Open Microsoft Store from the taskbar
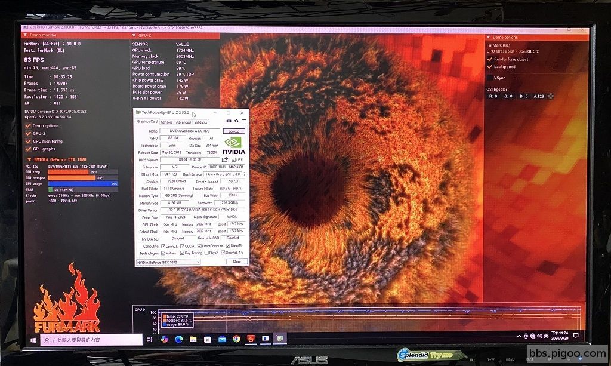 pyautogui.click(x=208, y=339)
